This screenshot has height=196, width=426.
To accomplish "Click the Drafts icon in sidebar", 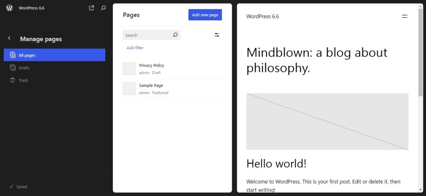I will [12, 67].
